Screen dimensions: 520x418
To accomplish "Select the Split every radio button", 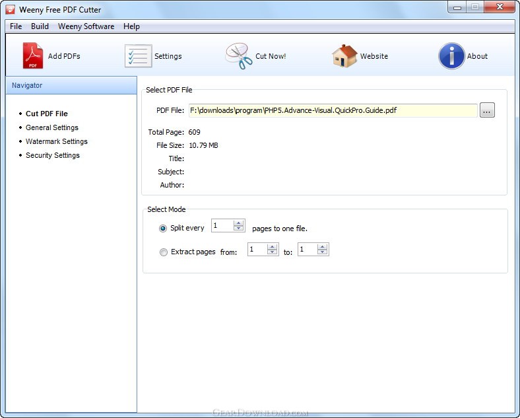I will point(163,228).
